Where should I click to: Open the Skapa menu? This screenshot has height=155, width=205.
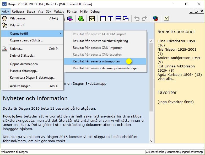[x=31, y=12]
